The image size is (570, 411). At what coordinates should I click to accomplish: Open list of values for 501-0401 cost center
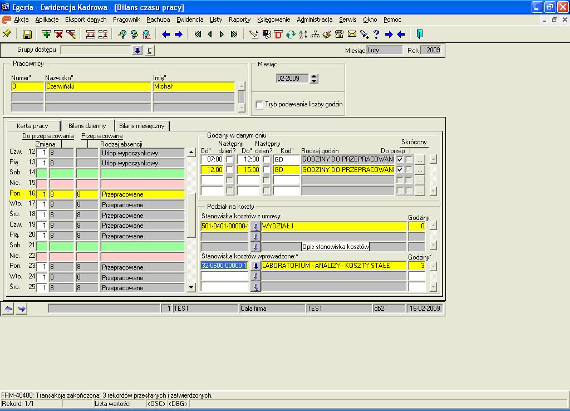point(256,226)
